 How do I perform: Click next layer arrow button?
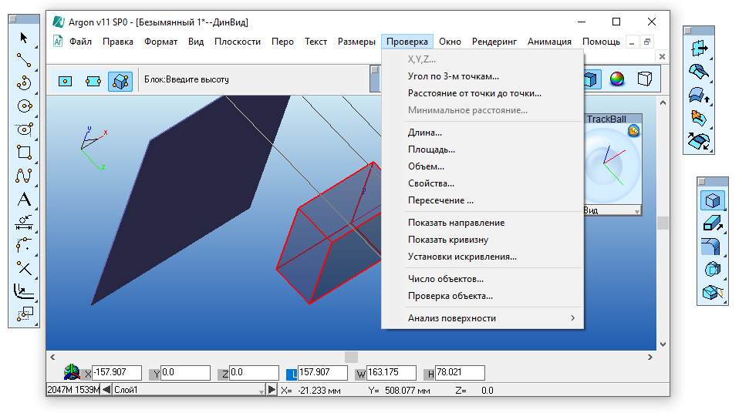[x=272, y=390]
